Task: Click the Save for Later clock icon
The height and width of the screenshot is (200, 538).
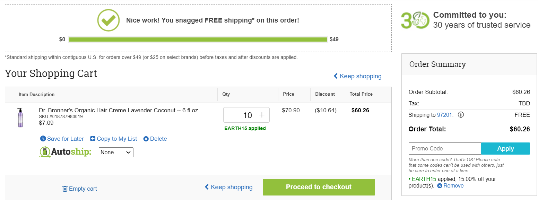Action: coord(43,139)
